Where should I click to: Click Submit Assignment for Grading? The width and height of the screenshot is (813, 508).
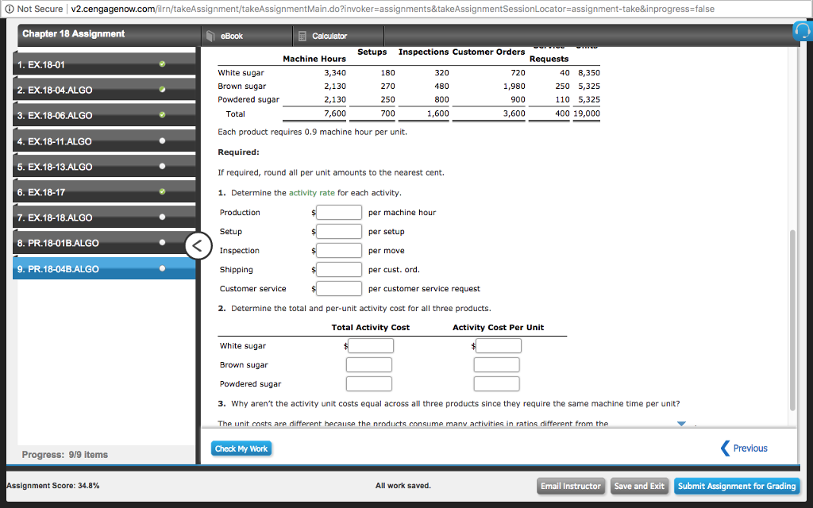tap(737, 486)
